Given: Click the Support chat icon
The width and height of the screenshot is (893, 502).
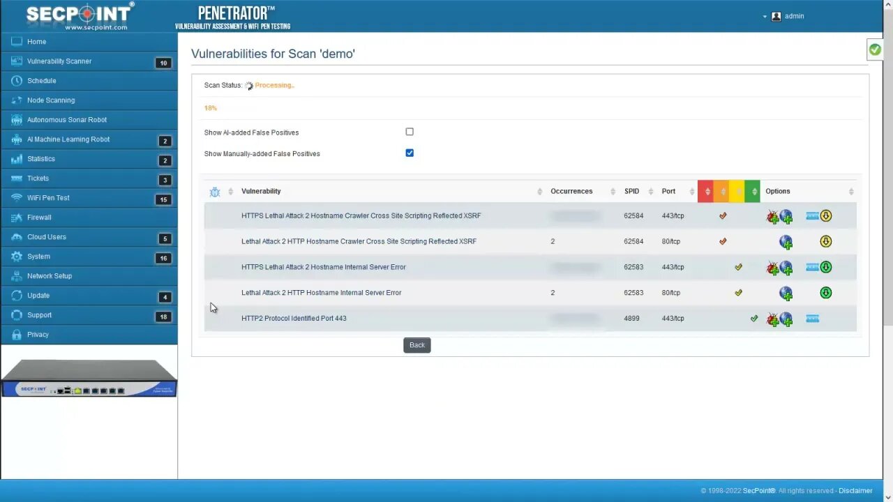Looking at the screenshot, I should (x=17, y=315).
